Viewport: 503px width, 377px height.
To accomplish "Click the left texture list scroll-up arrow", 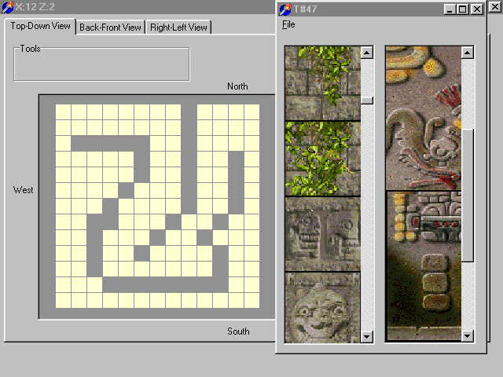I will click(367, 53).
